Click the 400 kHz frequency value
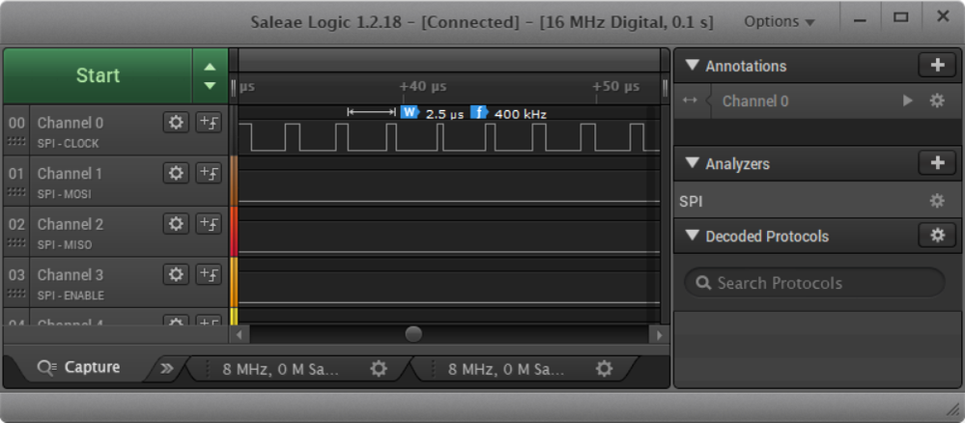The image size is (965, 423). click(x=520, y=114)
